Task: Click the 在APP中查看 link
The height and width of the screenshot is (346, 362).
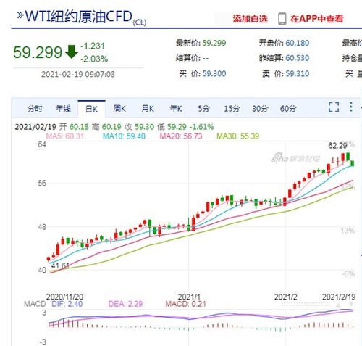Action: pos(316,19)
